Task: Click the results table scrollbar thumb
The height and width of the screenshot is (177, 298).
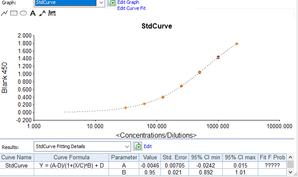Action: pos(290,164)
